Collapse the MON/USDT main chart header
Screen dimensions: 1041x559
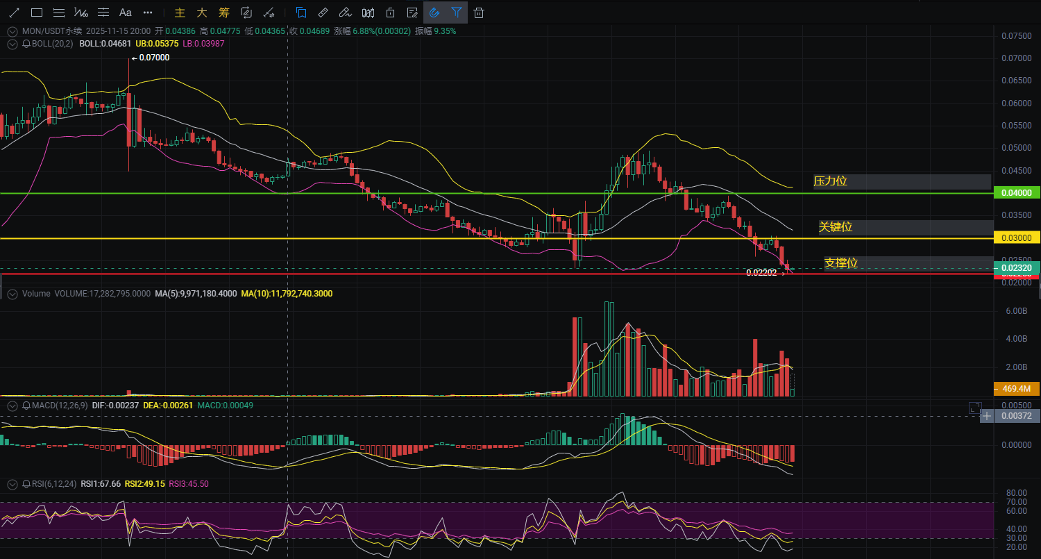pyautogui.click(x=12, y=31)
